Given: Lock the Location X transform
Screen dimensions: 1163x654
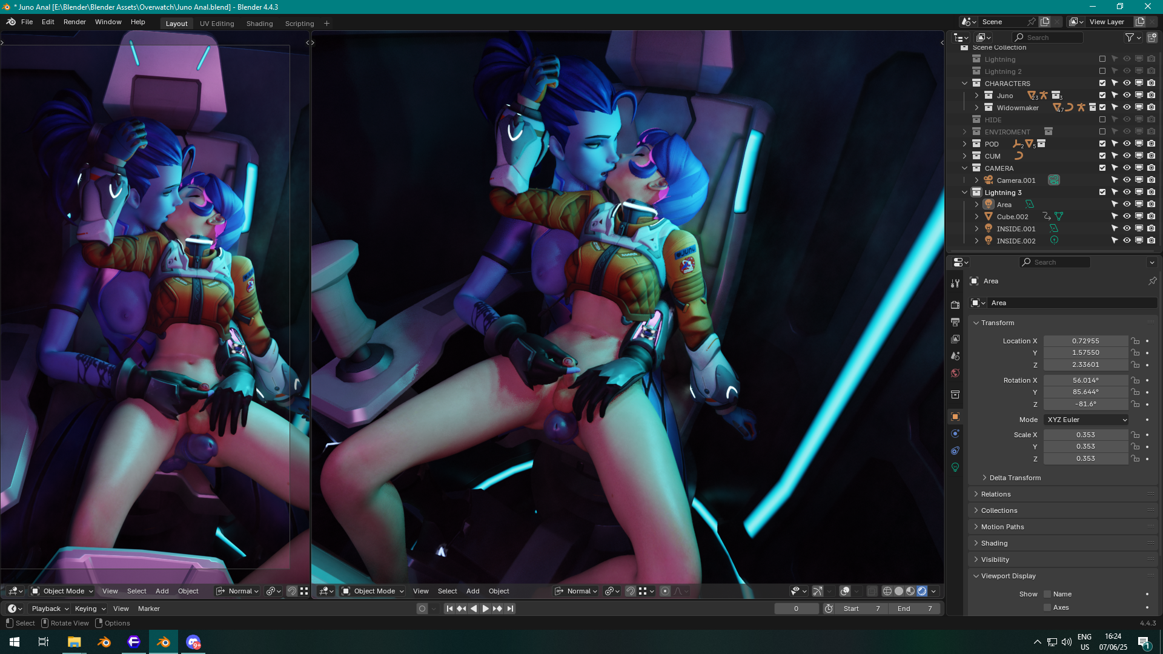Looking at the screenshot, I should (1136, 341).
